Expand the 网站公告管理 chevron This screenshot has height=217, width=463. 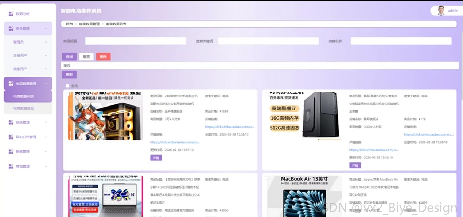46,137
